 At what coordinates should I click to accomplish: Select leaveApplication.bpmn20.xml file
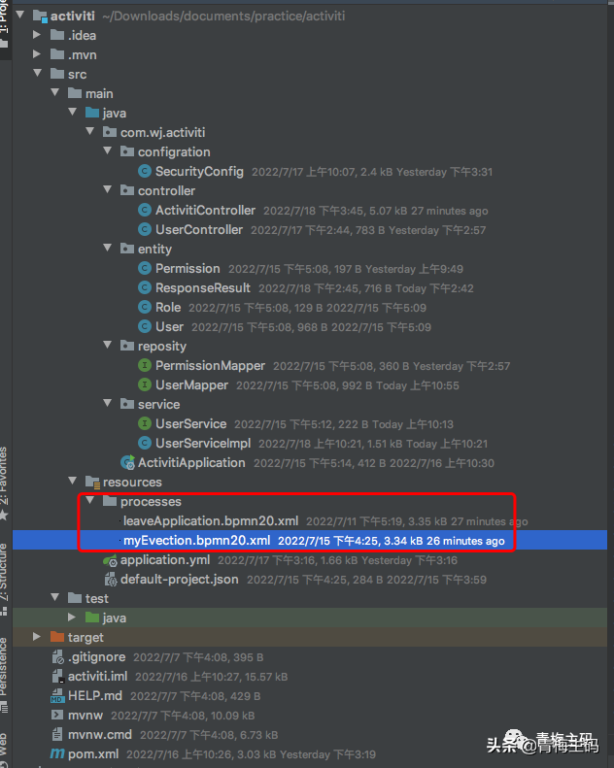(211, 520)
